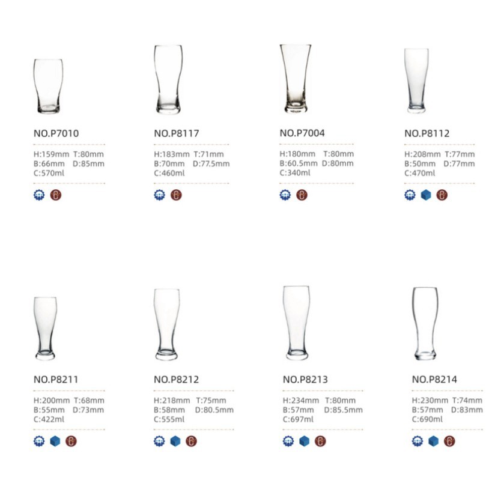Click the C:697ml capacity text
Image resolution: width=495 pixels, height=495 pixels.
[299, 419]
